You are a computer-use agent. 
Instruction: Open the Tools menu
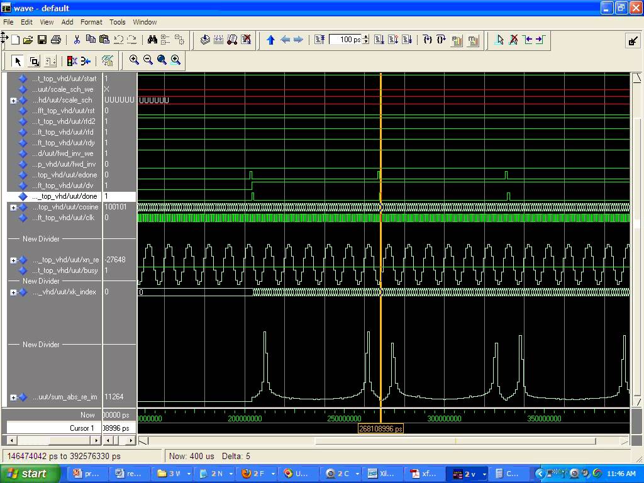[118, 22]
